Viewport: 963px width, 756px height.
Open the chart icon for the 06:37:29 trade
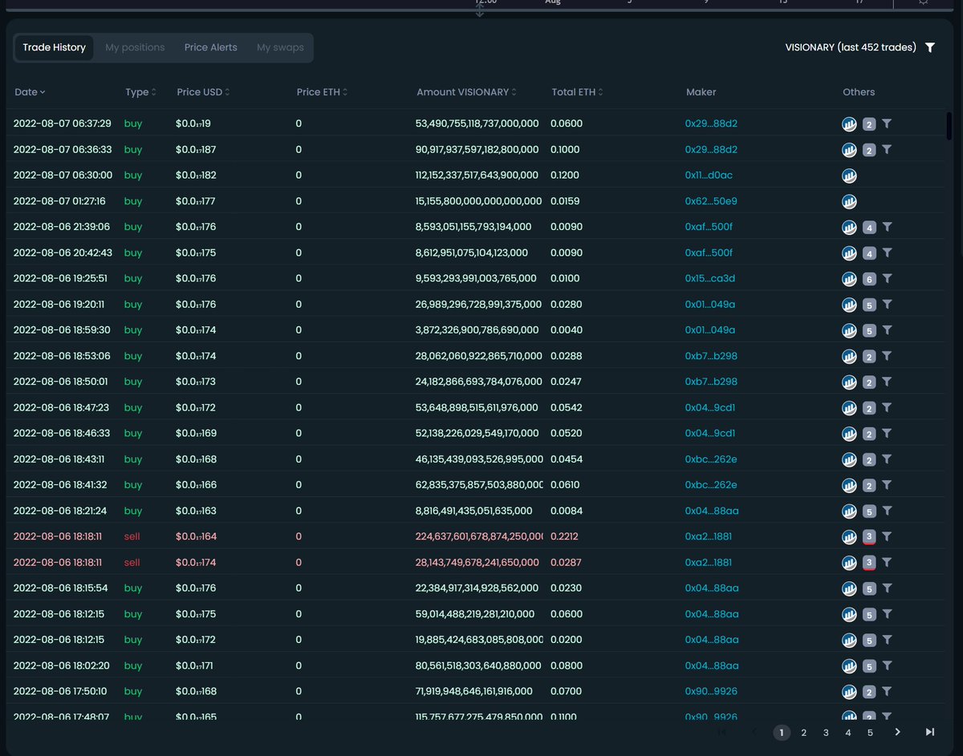[849, 124]
